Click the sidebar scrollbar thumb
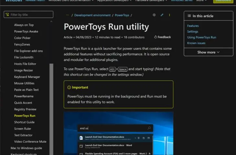Screen dimensions: 236x155 (x=51, y=109)
